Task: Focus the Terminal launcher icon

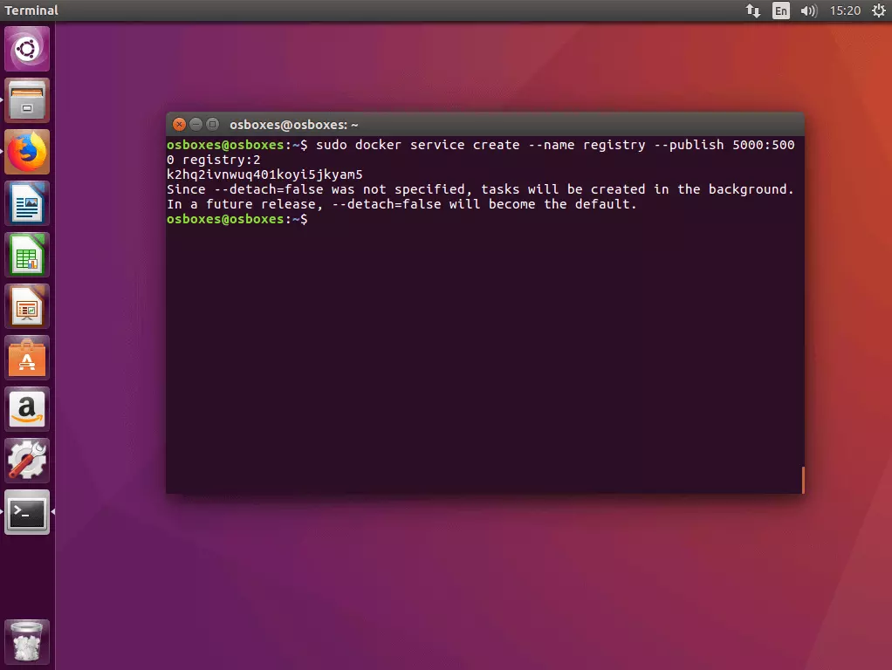Action: coord(27,512)
